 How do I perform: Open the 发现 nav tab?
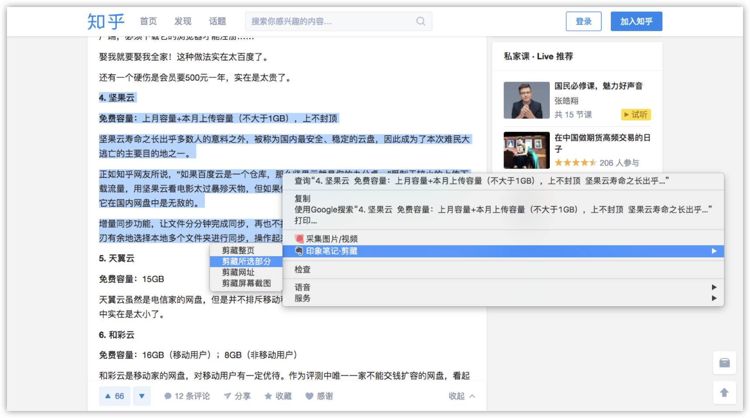point(183,21)
